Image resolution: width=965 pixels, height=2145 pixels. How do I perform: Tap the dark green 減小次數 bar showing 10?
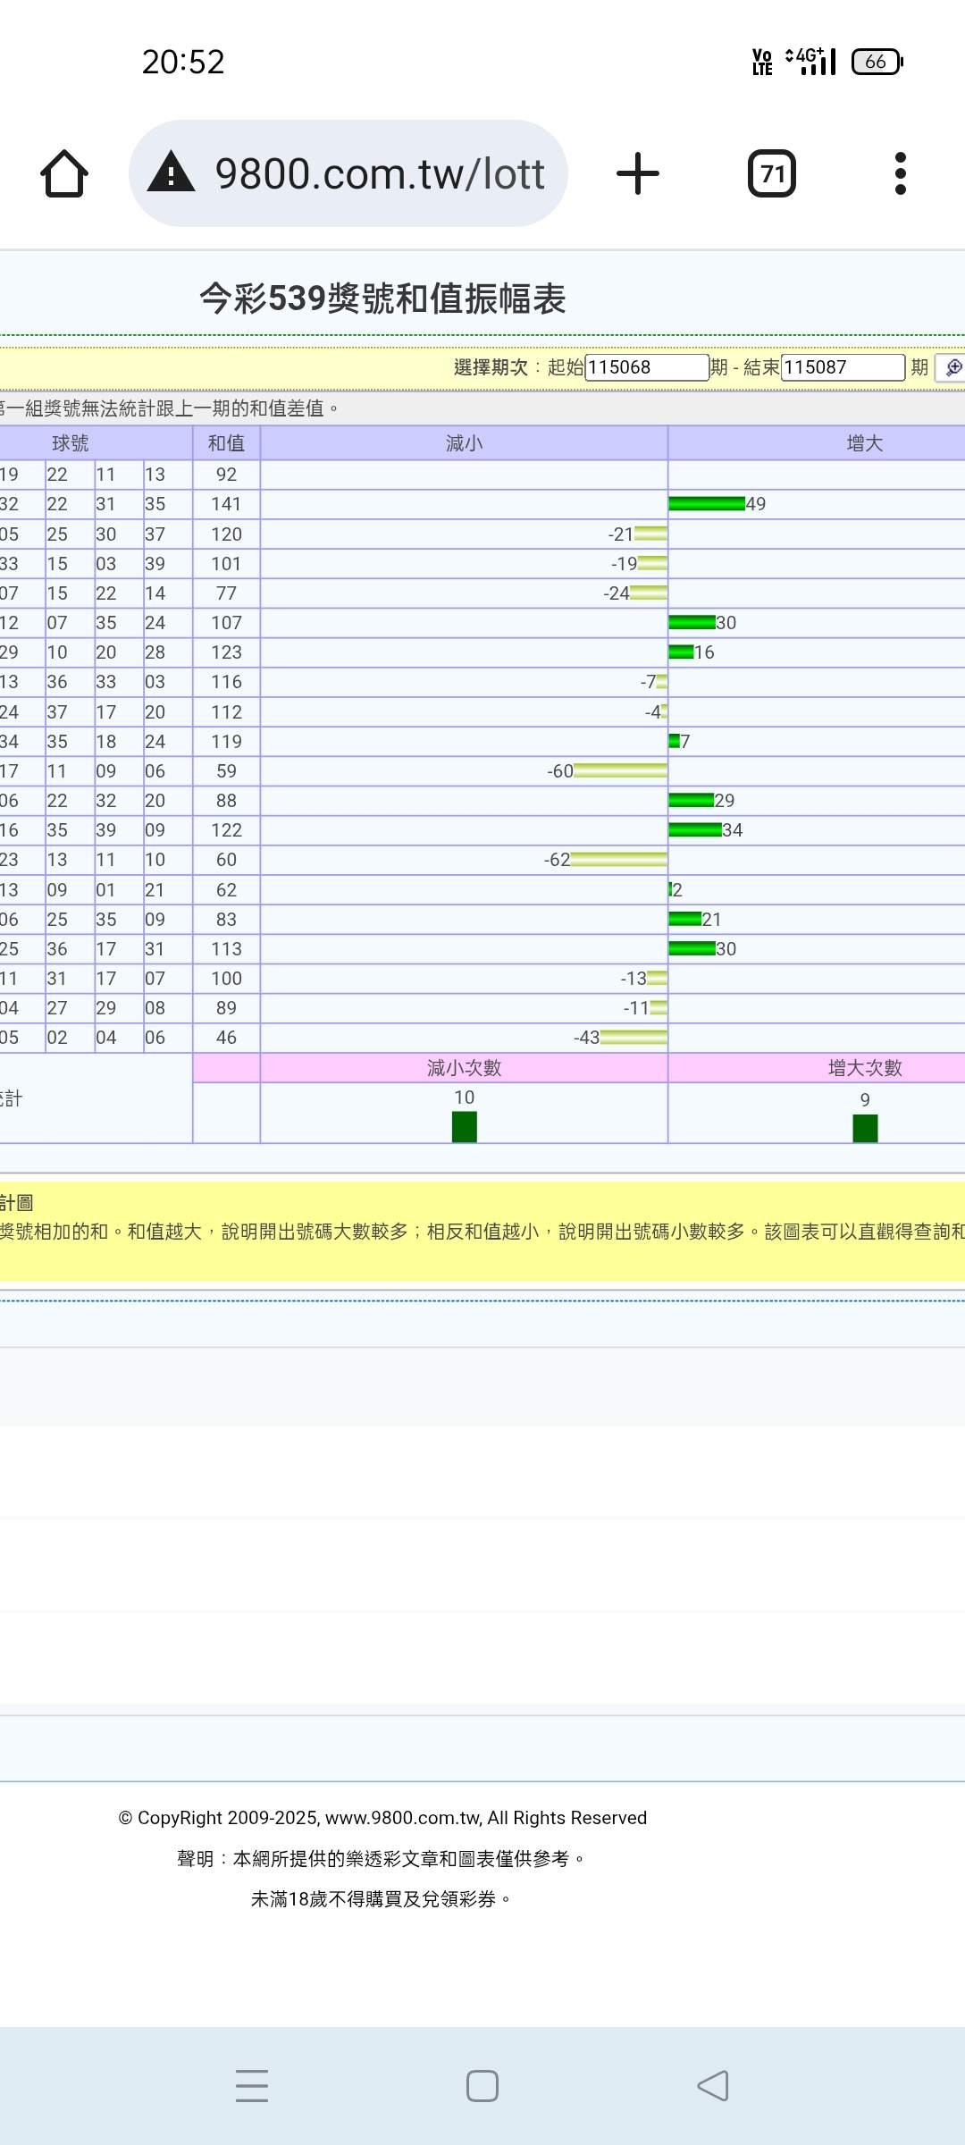464,1126
